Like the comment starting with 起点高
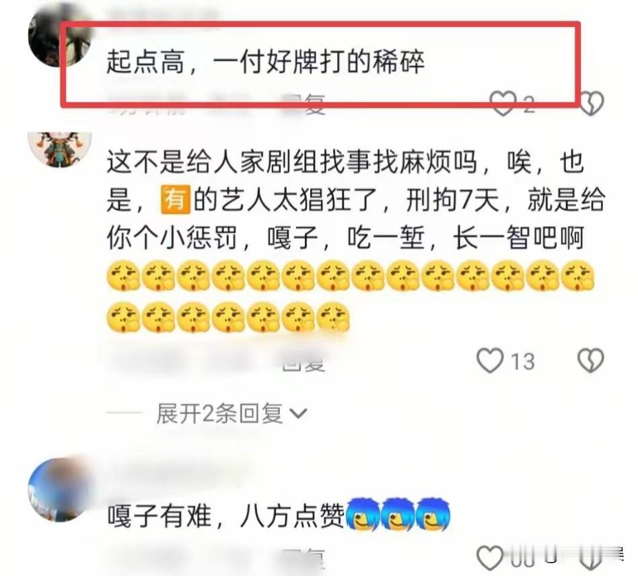The width and height of the screenshot is (638, 576). click(x=503, y=104)
